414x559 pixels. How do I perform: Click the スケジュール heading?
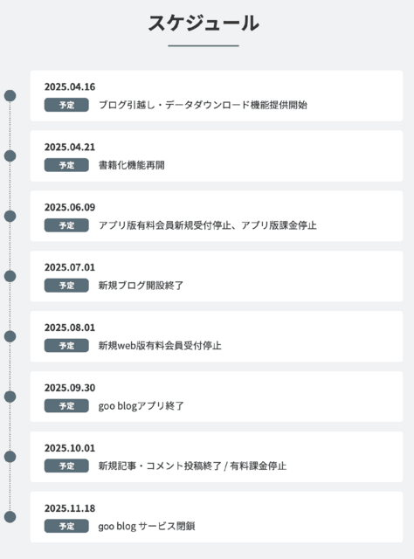pos(204,24)
